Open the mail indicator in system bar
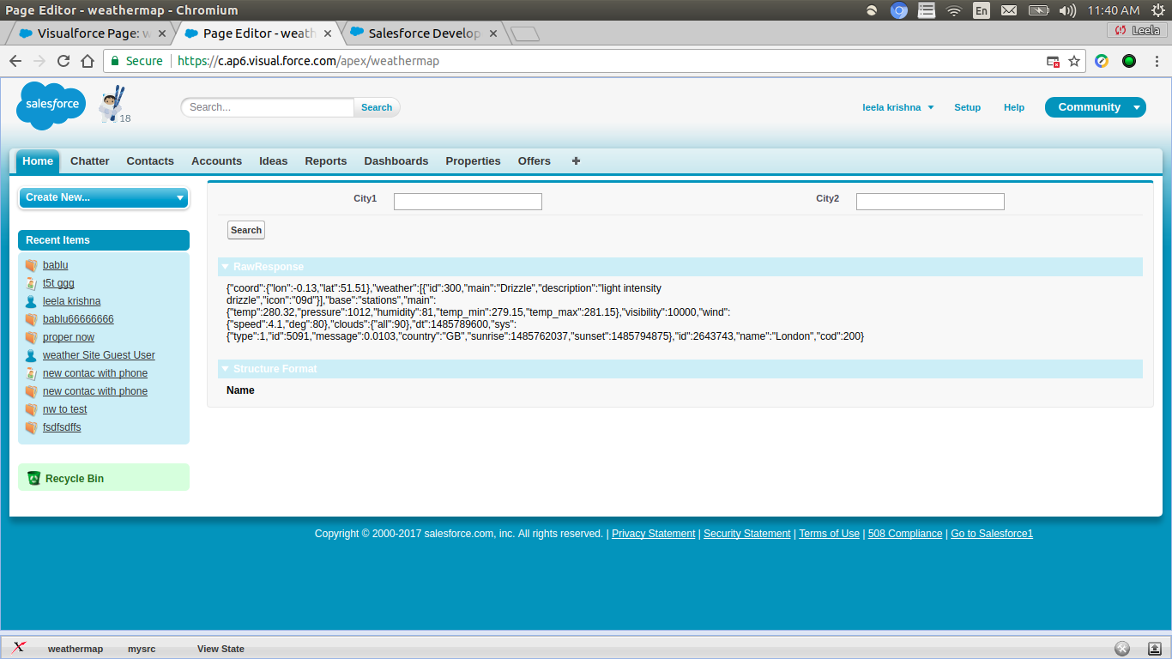The image size is (1172, 659). pos(1009,10)
